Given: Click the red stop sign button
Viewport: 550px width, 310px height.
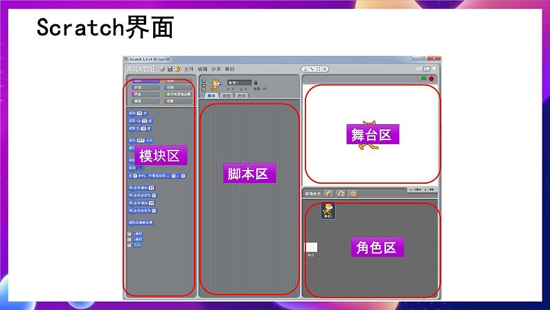Looking at the screenshot, I should tap(432, 78).
